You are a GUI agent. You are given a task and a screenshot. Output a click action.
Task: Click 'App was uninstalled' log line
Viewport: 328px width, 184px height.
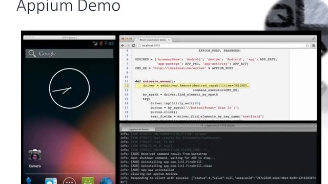click(x=147, y=170)
